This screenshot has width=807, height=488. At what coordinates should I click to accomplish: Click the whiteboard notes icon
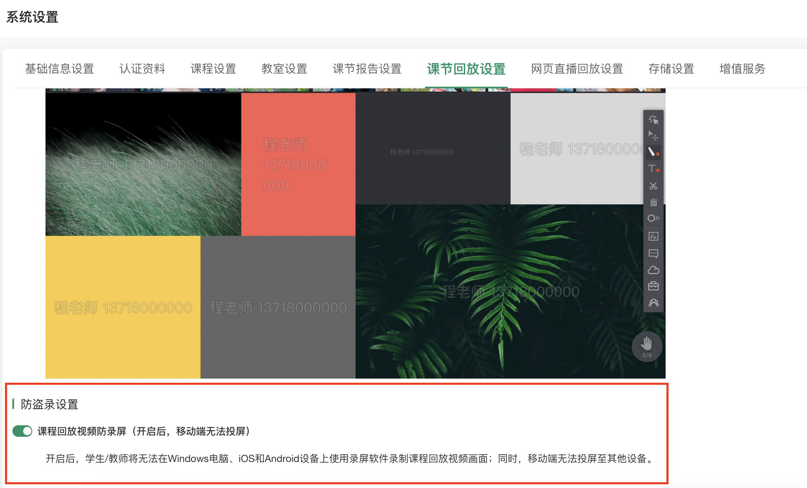coord(653,236)
